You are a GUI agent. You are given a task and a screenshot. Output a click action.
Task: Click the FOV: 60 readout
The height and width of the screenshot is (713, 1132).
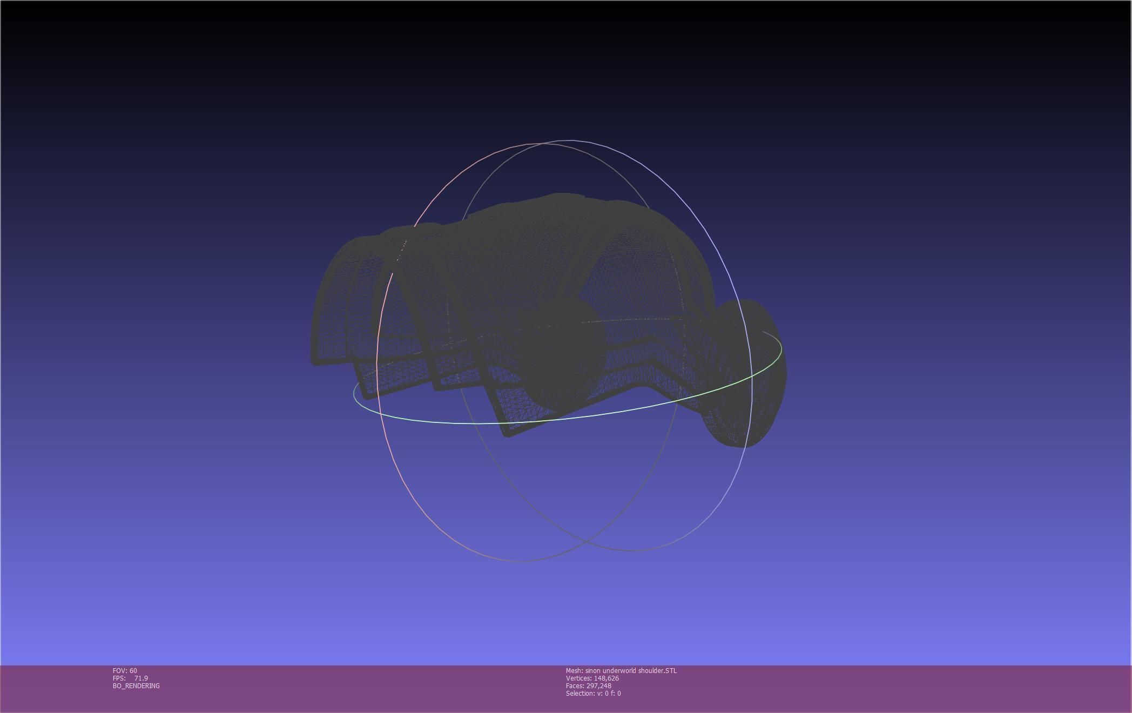(125, 671)
